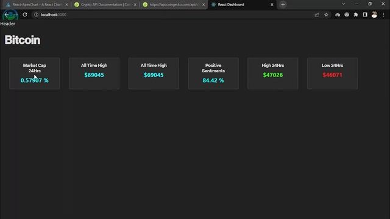
Task: Click the Market Cap 24Hrs label
Action: coord(35,68)
